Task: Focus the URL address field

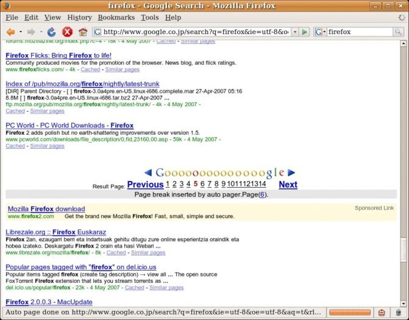Action: [196, 32]
